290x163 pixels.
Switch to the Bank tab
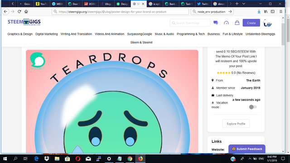[171, 4]
